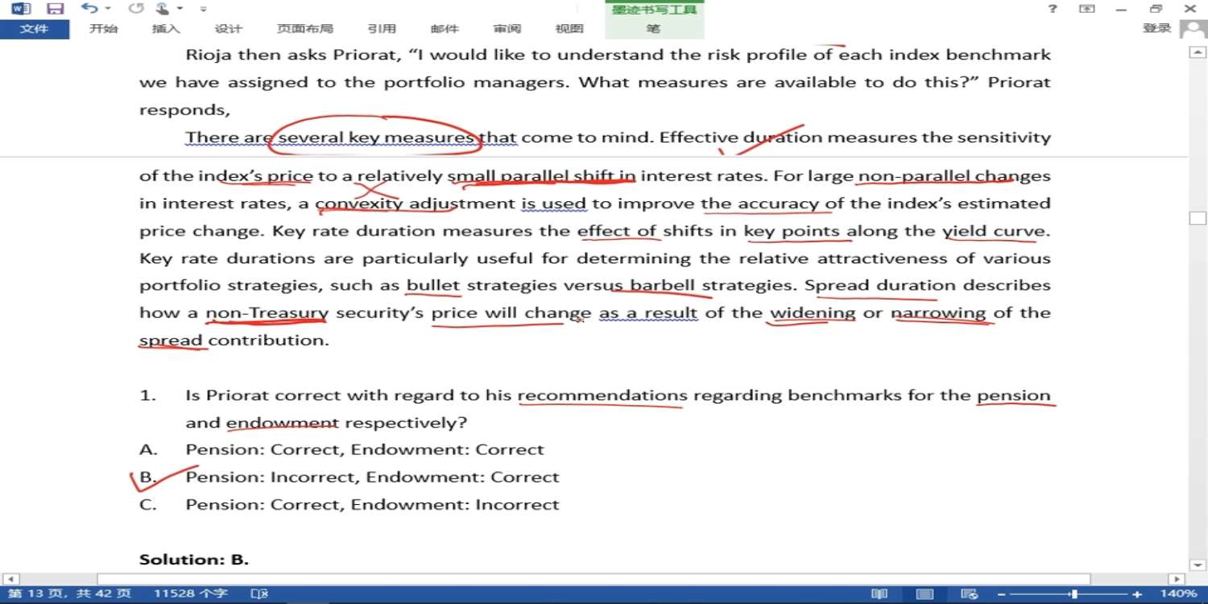Click the 'Solution: B.' text
This screenshot has height=604, width=1208.
point(194,559)
